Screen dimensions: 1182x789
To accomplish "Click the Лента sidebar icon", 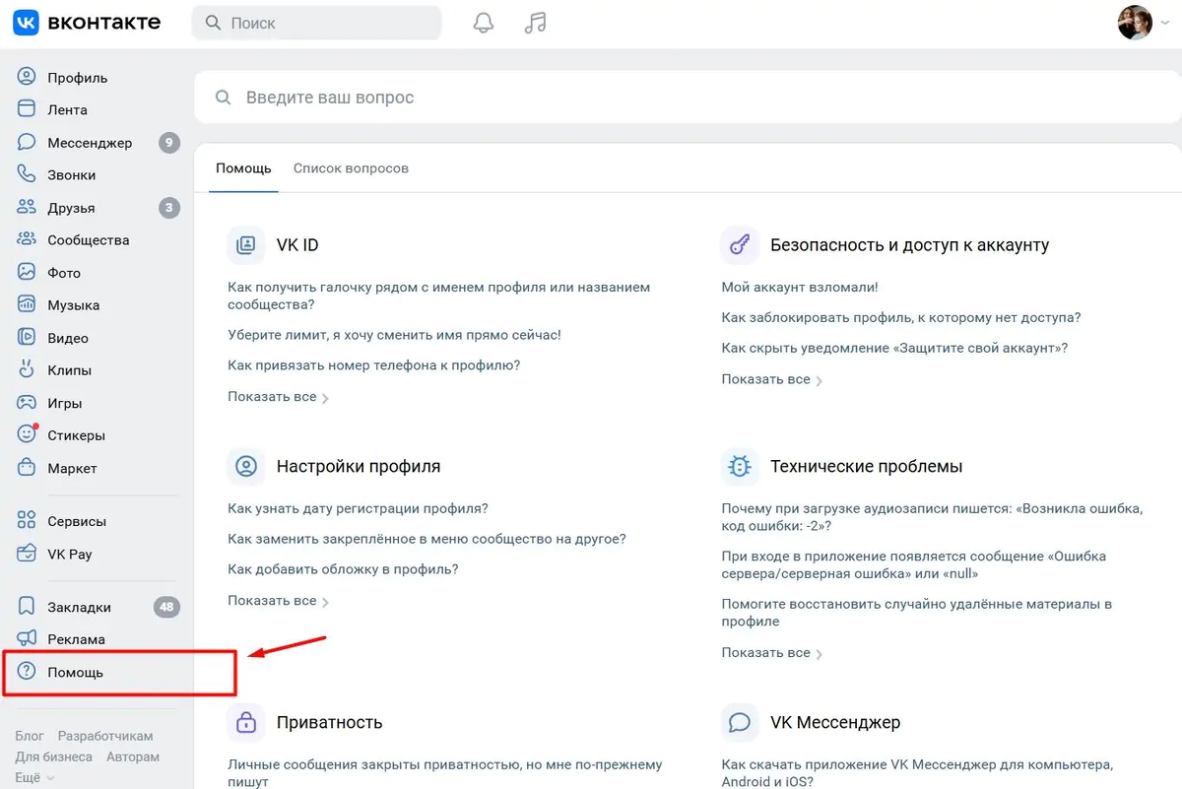I will pyautogui.click(x=27, y=109).
